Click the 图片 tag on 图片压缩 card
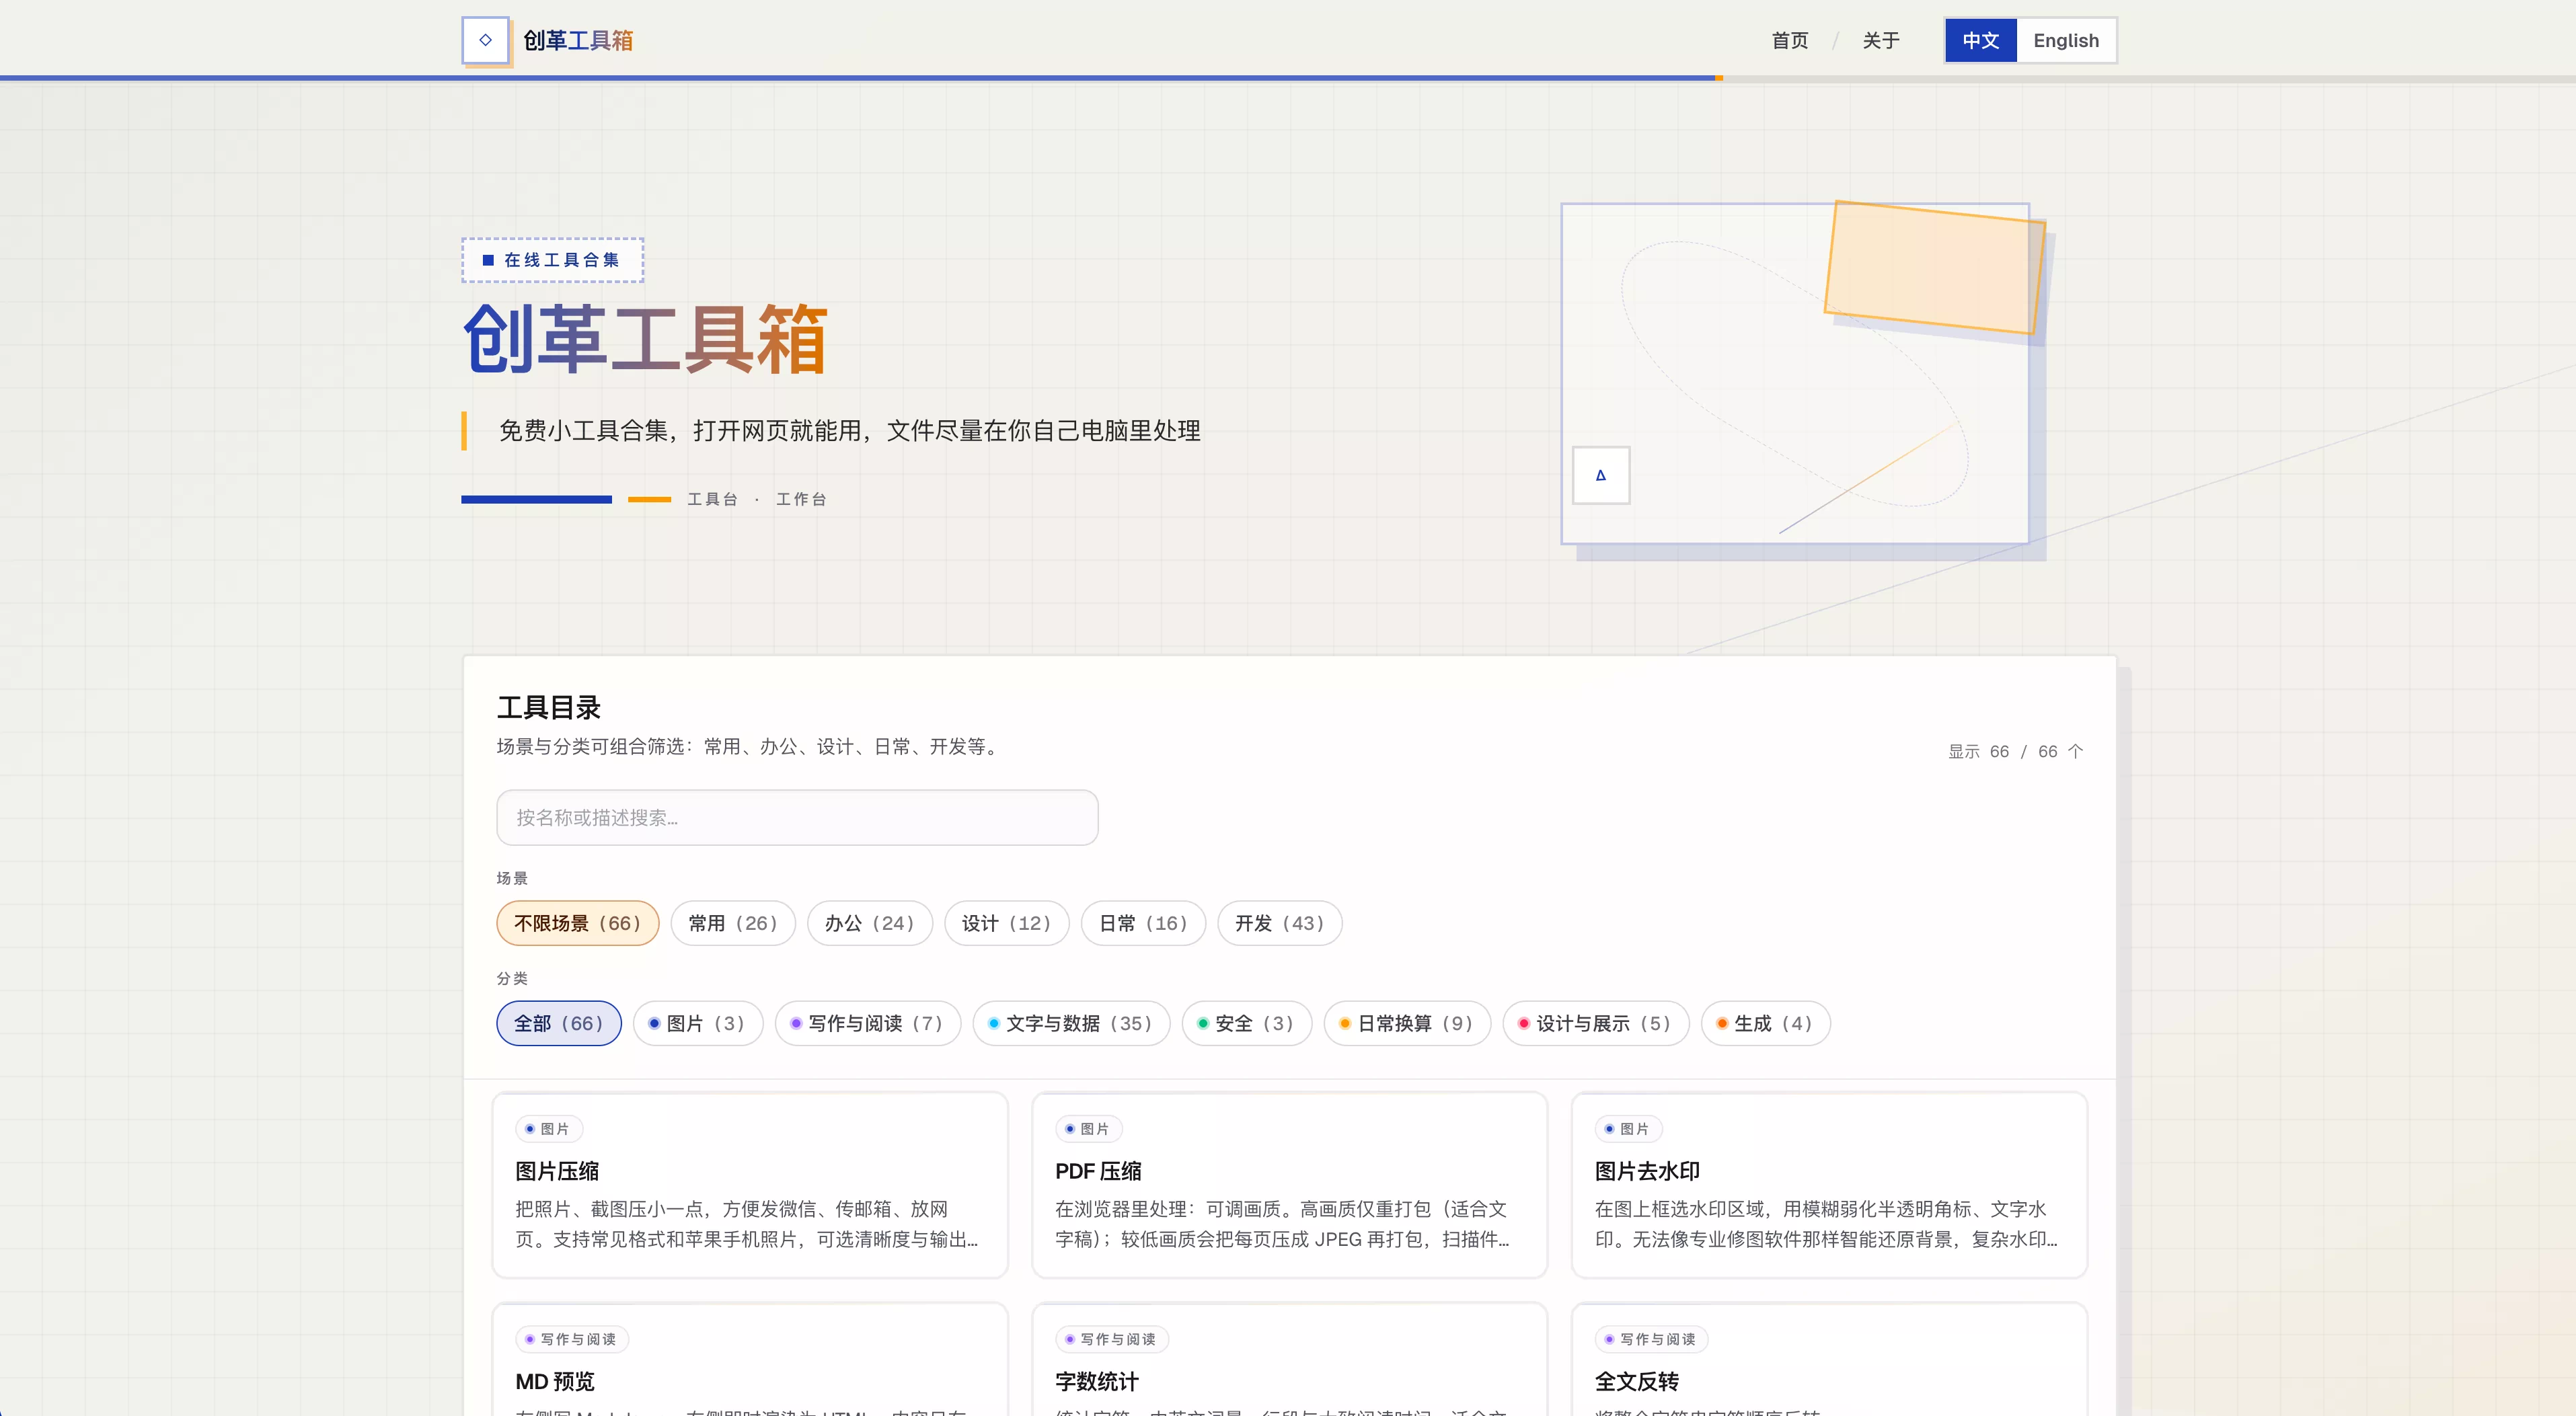 549,1129
